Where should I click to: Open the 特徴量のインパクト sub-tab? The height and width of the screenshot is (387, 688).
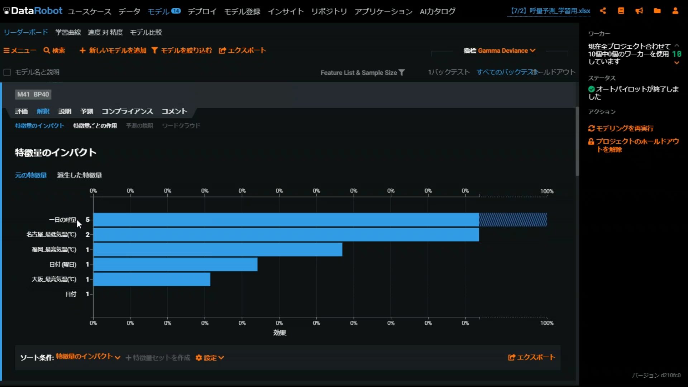40,126
